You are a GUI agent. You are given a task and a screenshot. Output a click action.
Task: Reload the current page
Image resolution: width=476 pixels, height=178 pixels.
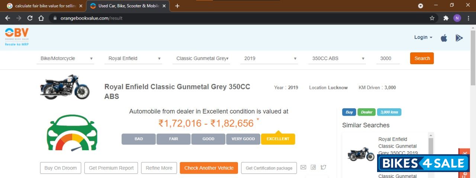(30, 18)
